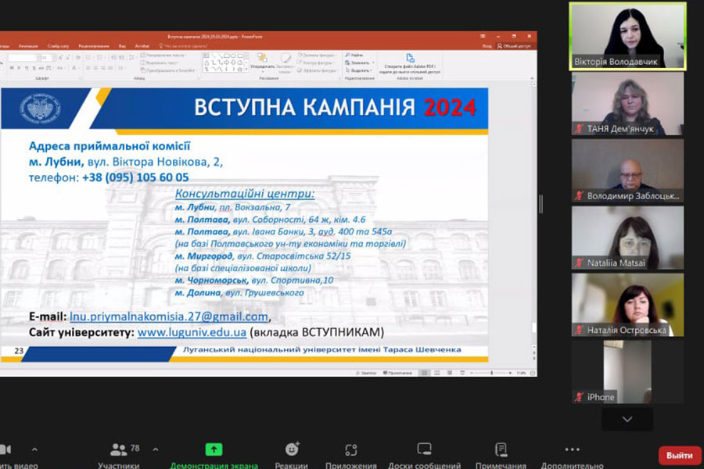Open the Приложения apps panel
This screenshot has width=704, height=469.
point(351,454)
